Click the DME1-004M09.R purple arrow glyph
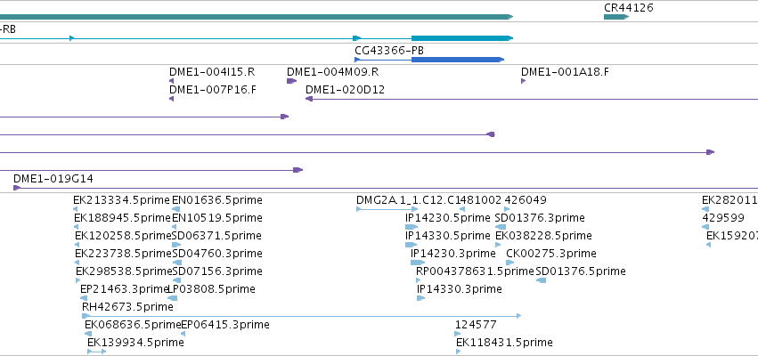 tap(291, 81)
